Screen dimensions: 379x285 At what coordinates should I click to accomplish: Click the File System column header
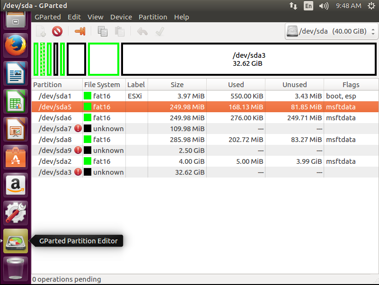[x=102, y=85]
